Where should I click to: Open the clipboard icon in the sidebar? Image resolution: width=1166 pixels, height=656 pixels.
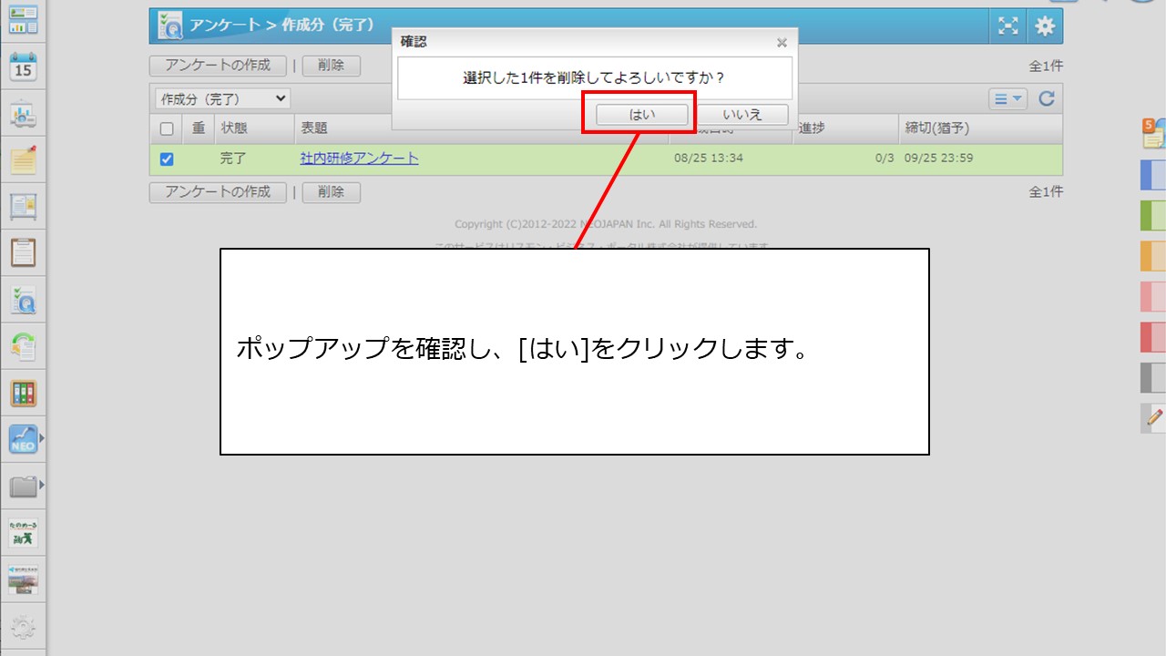(x=23, y=253)
